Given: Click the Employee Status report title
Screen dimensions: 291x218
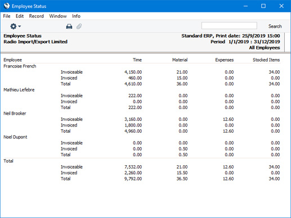Looking at the screenshot, I should [23, 36].
